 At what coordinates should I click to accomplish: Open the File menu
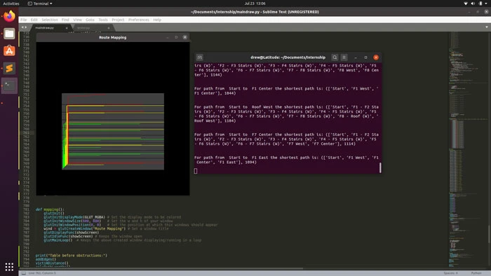coord(23,20)
